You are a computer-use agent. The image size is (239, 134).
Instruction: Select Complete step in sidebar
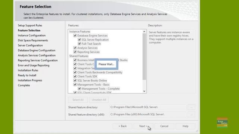pyautogui.click(x=24, y=85)
